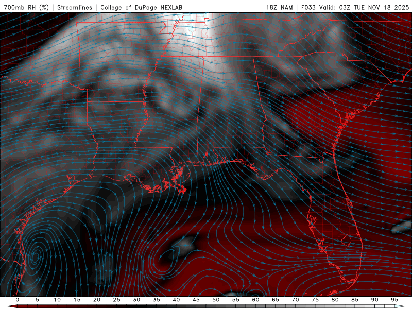This screenshot has width=412, height=309.
Task: Click the colorbar label "40"
Action: 176,300
